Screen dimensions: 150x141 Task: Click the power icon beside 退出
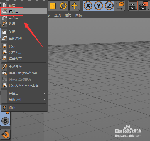(x=4, y=108)
